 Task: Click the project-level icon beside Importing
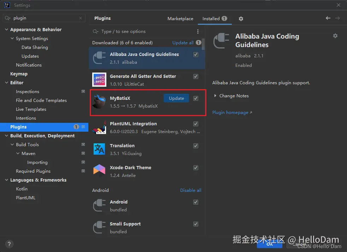coord(83,162)
